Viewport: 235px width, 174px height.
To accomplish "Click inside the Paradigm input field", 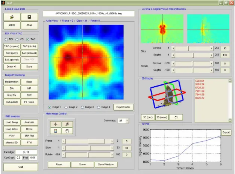I will pyautogui.click(x=26, y=152).
